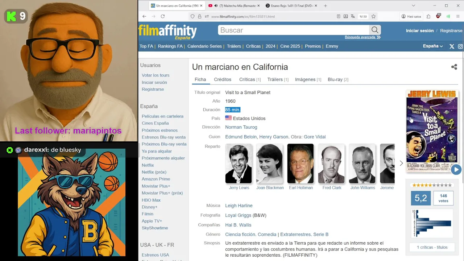Open the Firefox hamburger menu
The image size is (464, 261).
pyautogui.click(x=458, y=16)
